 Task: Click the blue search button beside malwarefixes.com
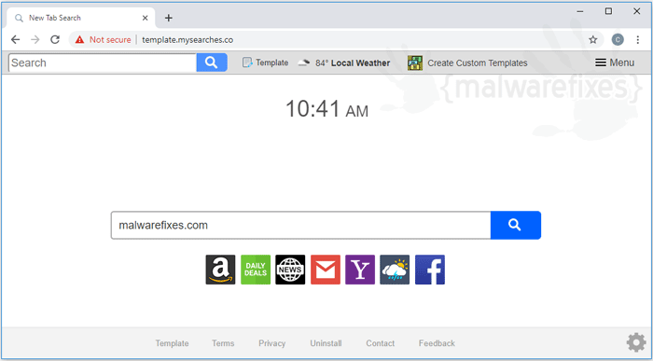(516, 225)
